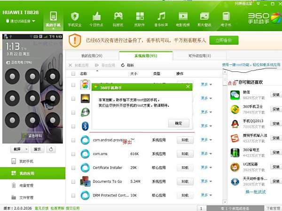Check the Documents To Go checkbox
The height and width of the screenshot is (211, 282).
point(73,182)
